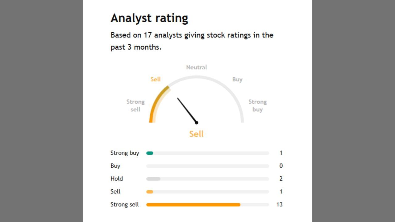Select the Strong sell label beside the gauge
Screen dimensions: 395x222
tap(135, 105)
